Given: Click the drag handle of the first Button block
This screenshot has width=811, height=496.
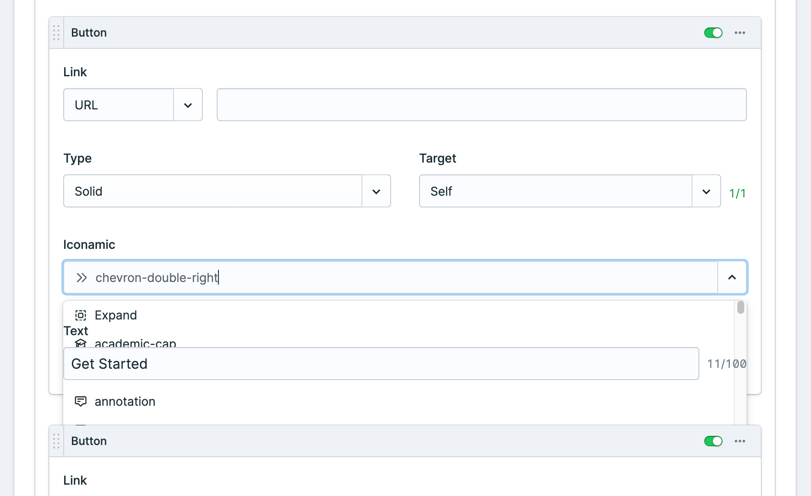Looking at the screenshot, I should (56, 32).
